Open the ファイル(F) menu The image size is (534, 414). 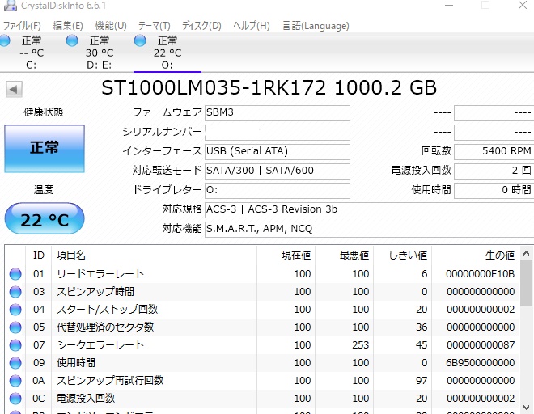[x=22, y=26]
